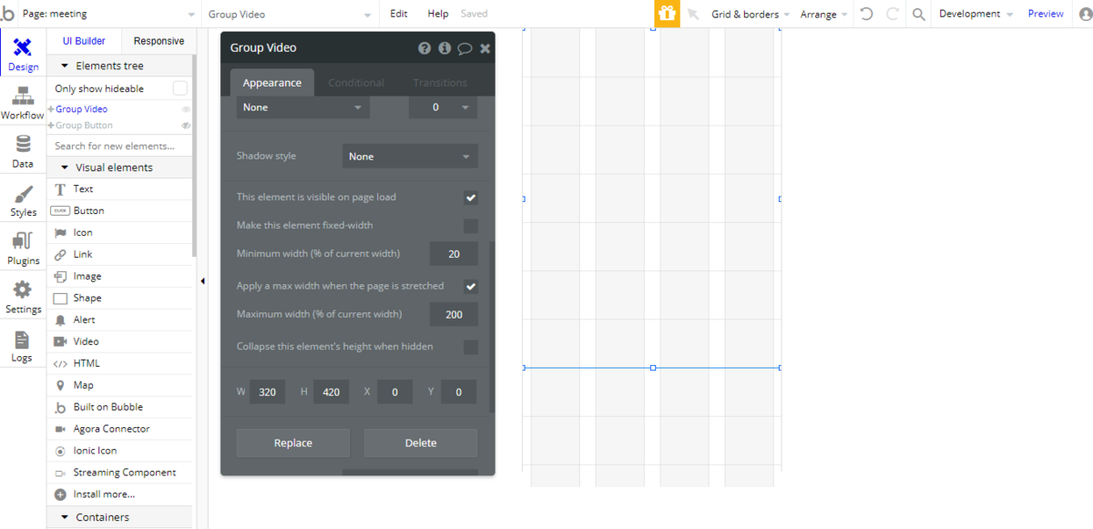Add an Alert element

click(120, 320)
